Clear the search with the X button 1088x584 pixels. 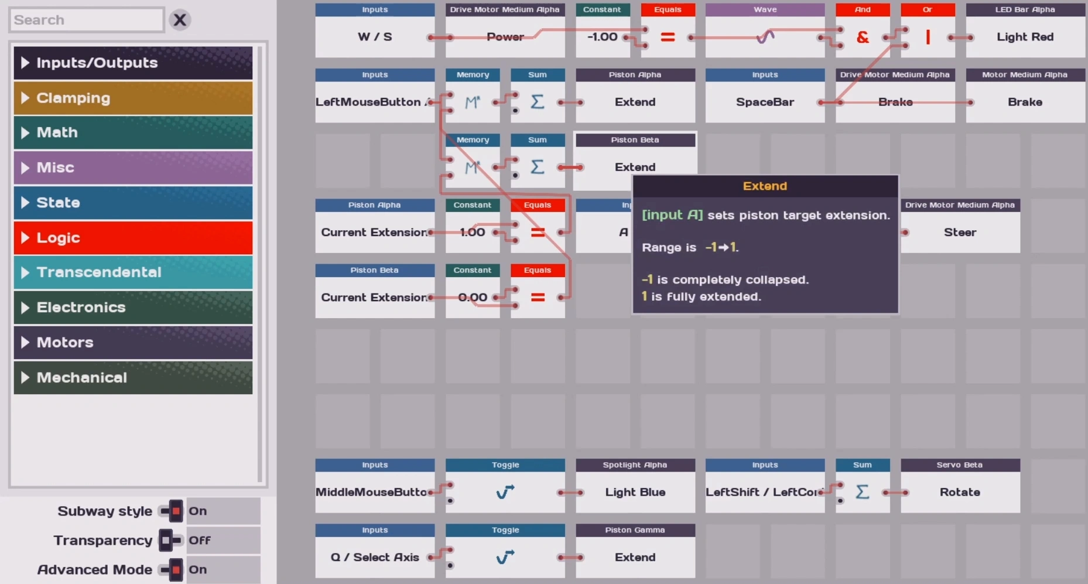pyautogui.click(x=180, y=20)
